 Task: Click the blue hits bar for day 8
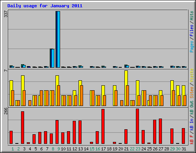point(52,58)
